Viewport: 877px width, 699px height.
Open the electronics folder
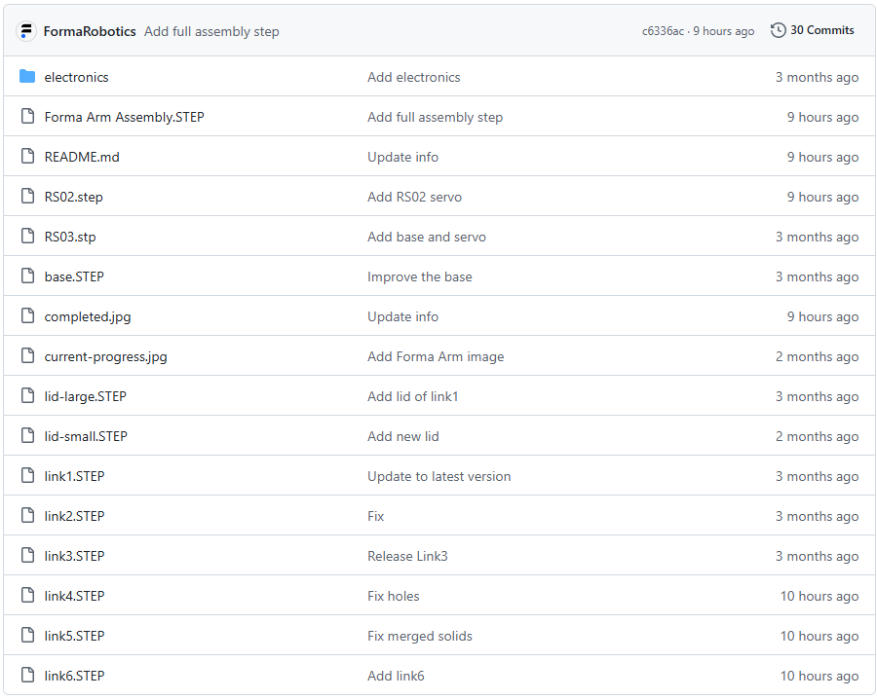[77, 77]
